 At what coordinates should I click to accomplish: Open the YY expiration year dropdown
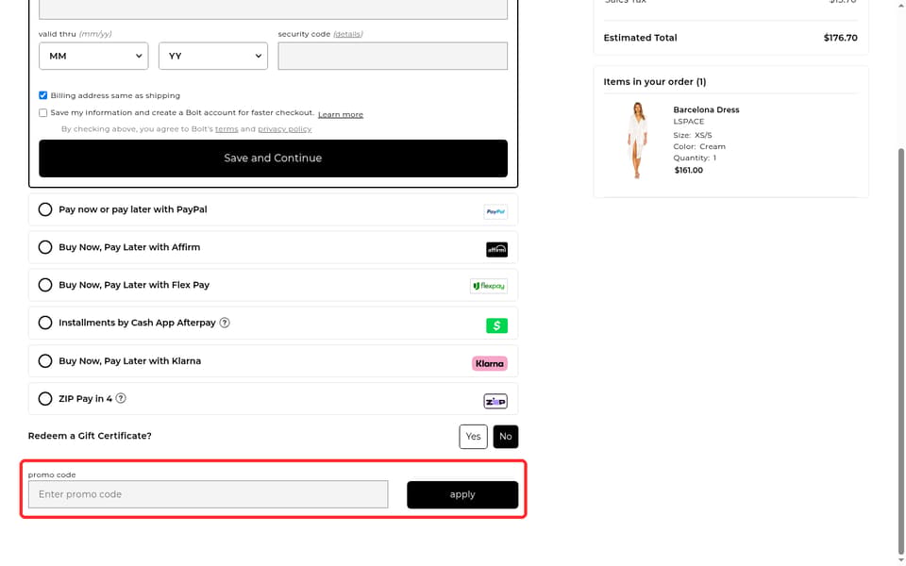click(x=213, y=56)
